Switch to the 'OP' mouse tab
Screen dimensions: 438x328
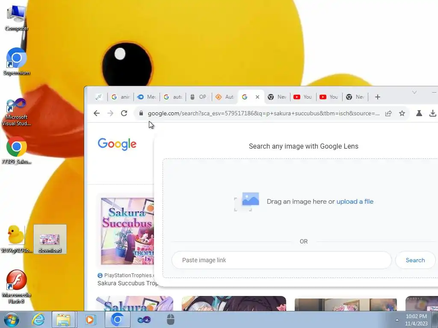click(199, 97)
